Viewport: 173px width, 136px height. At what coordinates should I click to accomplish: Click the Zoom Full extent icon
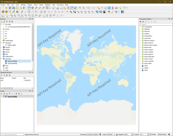[x=47, y=8]
